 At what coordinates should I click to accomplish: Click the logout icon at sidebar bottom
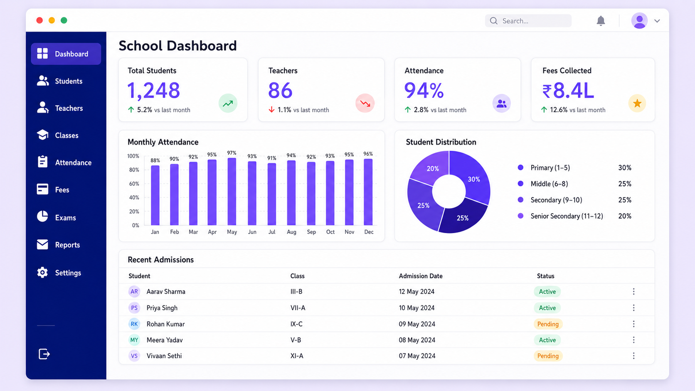44,354
